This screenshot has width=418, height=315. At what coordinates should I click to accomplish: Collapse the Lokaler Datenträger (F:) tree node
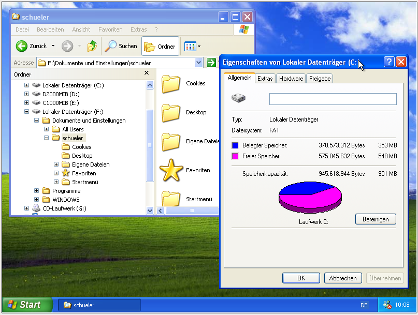[x=27, y=112]
